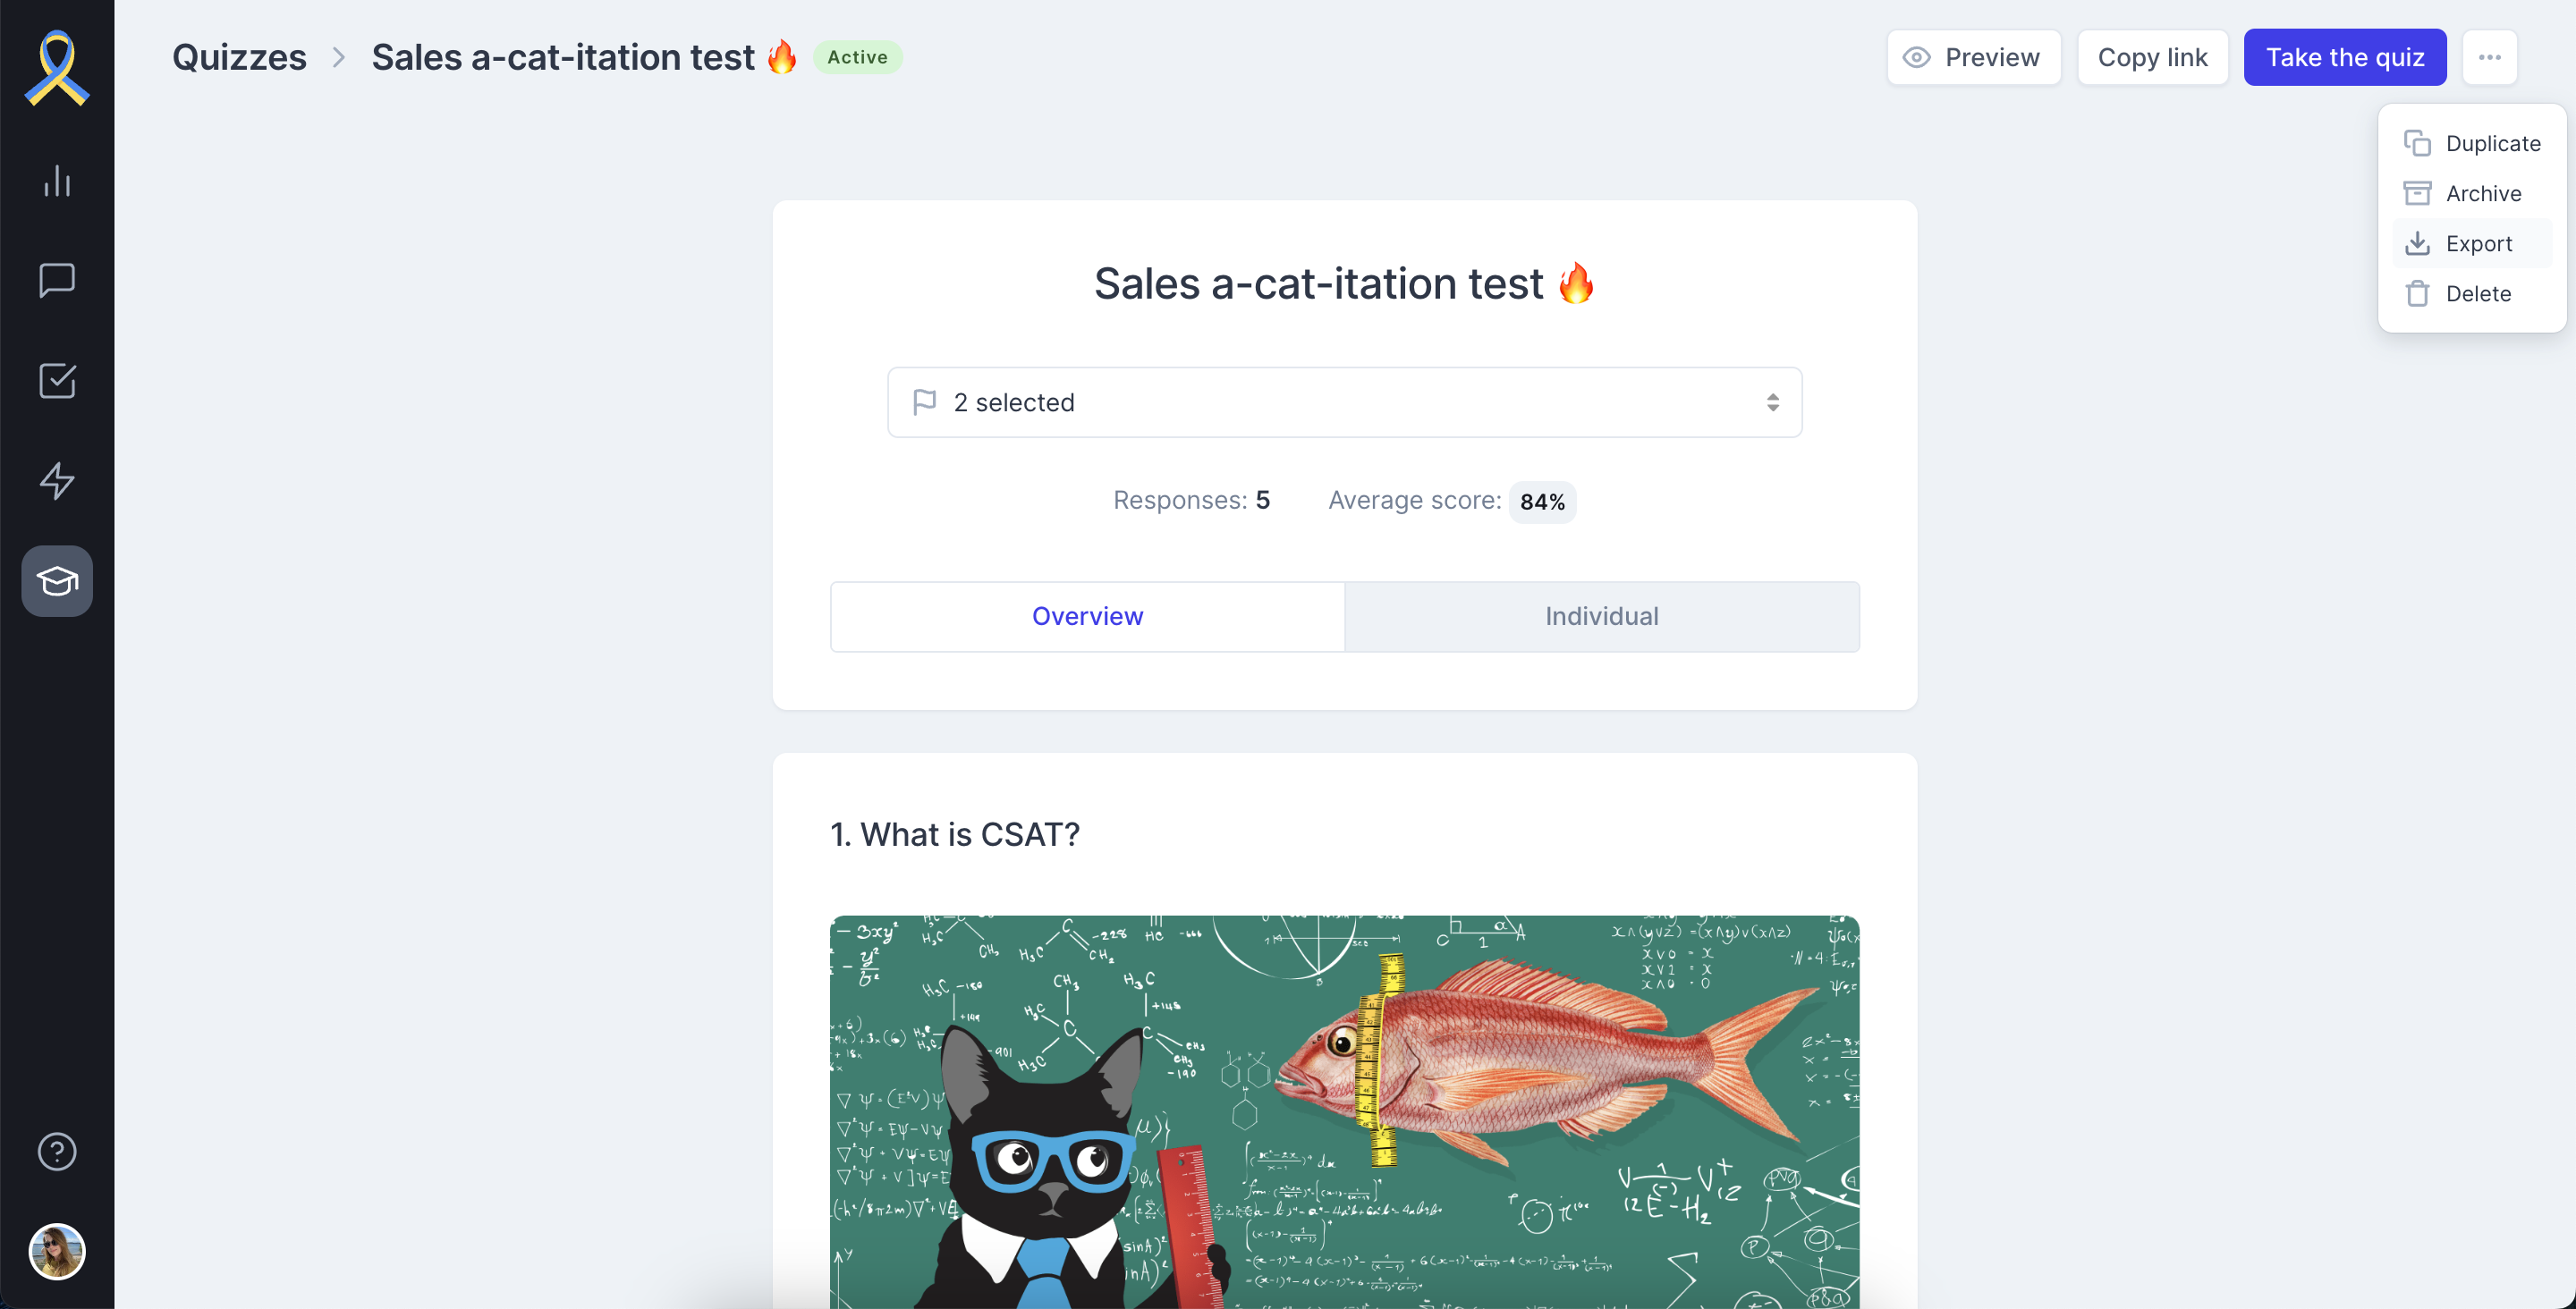Image resolution: width=2576 pixels, height=1309 pixels.
Task: Click the graduation cap/courses icon in sidebar
Action: [x=56, y=581]
